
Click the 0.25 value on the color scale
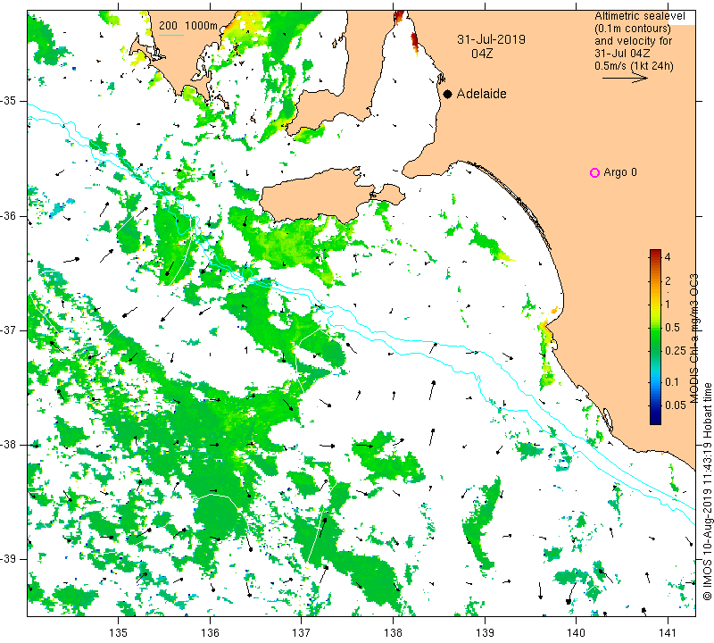(x=676, y=350)
